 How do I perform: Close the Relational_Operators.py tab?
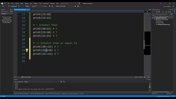[29, 10]
